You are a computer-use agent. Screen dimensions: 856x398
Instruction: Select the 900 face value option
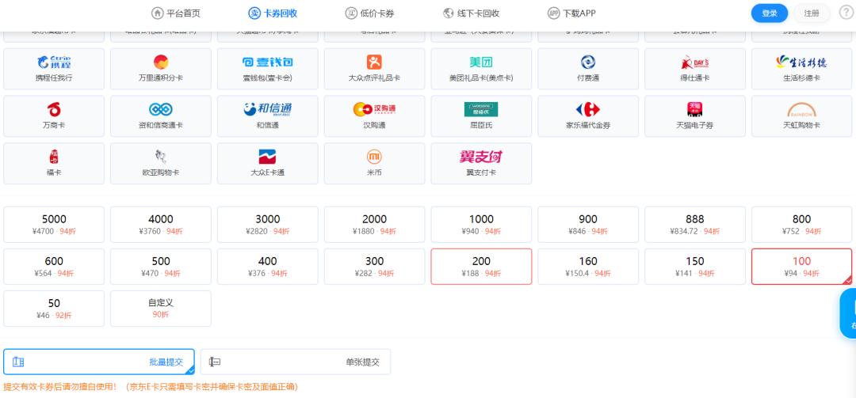[588, 225]
